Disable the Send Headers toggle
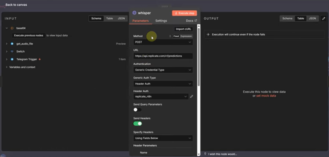Screen dimensions: 329x157 pos(138,124)
